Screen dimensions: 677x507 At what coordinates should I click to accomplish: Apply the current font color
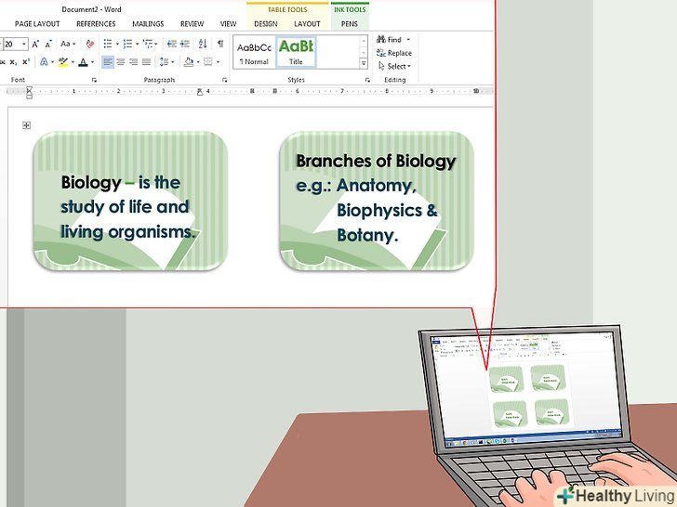(83, 62)
